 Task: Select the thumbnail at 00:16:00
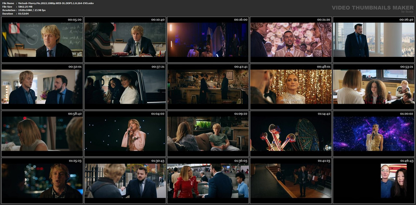[x=208, y=40]
